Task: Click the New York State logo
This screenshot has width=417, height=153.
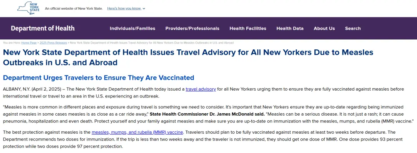Action: coord(29,8)
